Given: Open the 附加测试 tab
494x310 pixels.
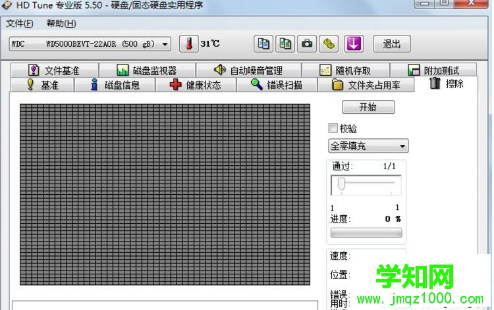Looking at the screenshot, I should click(433, 70).
